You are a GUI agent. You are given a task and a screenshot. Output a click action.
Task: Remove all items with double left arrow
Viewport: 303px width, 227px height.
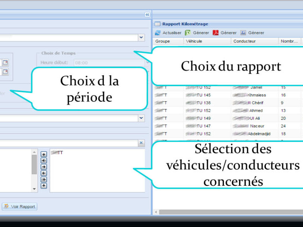[x=44, y=179]
